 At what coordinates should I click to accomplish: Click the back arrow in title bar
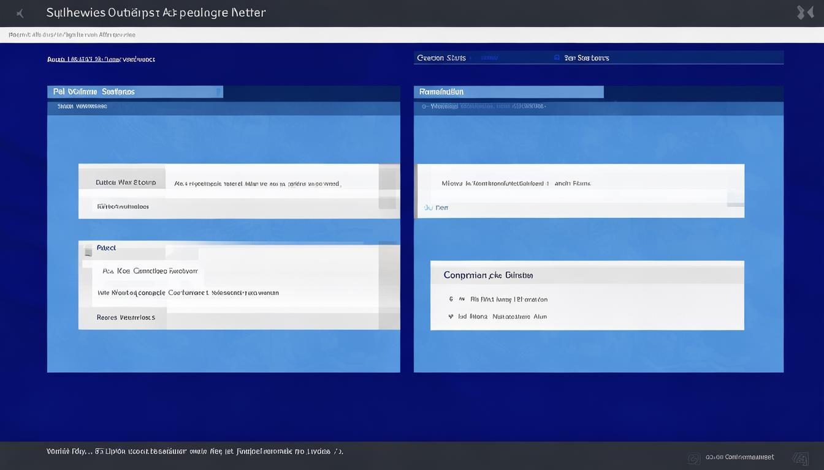pyautogui.click(x=20, y=13)
